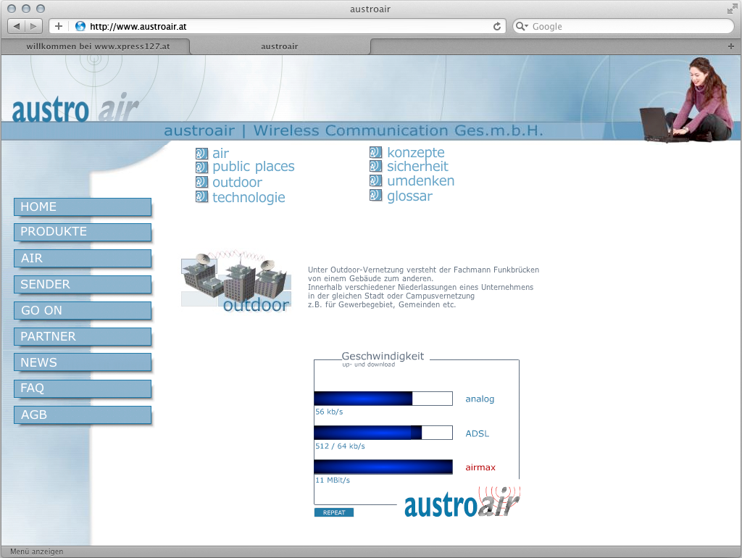
Task: Click the wave icon beside 'technologie'
Action: coord(201,196)
